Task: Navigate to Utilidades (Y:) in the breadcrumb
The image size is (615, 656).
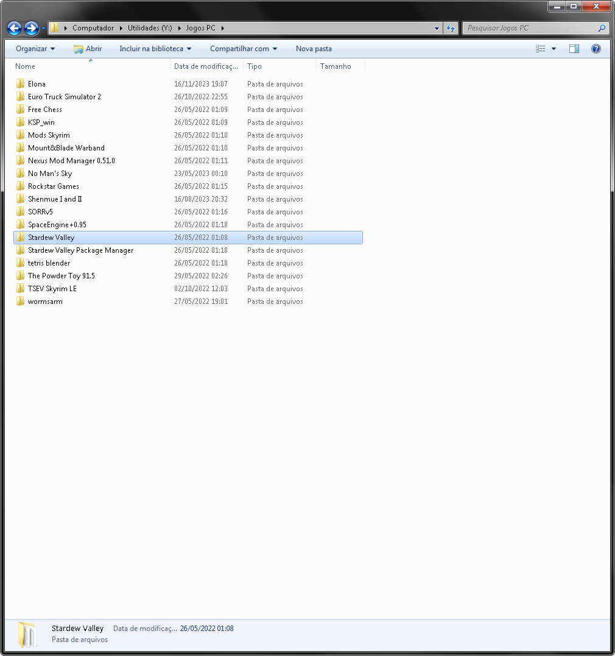Action: [150, 28]
